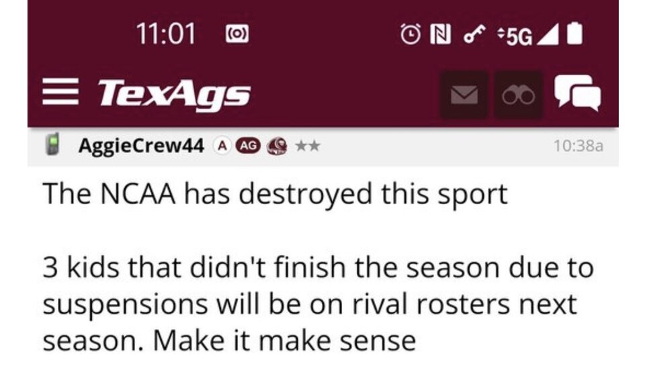Tap the alarm clock status icon
The width and height of the screenshot is (672, 384).
click(410, 34)
